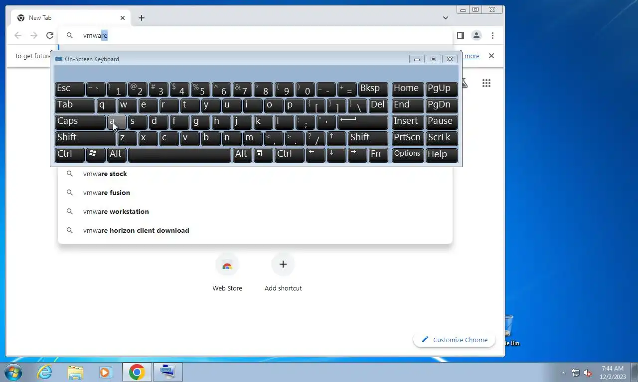
Task: Choose the 'vmware workstation' suggestion
Action: (255, 211)
